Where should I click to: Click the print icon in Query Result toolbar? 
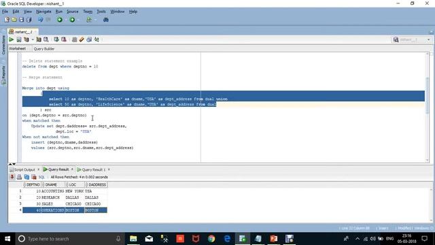[19, 177]
